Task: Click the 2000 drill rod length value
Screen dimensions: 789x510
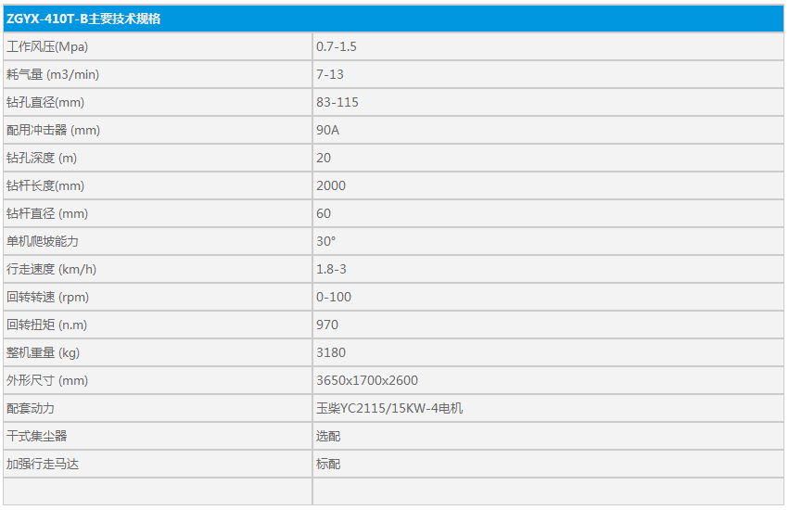Action: (331, 185)
